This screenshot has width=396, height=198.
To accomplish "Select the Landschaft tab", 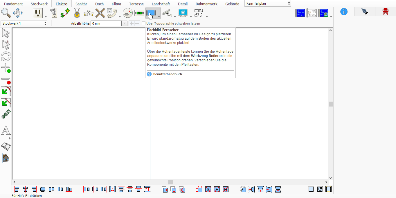I will (161, 4).
